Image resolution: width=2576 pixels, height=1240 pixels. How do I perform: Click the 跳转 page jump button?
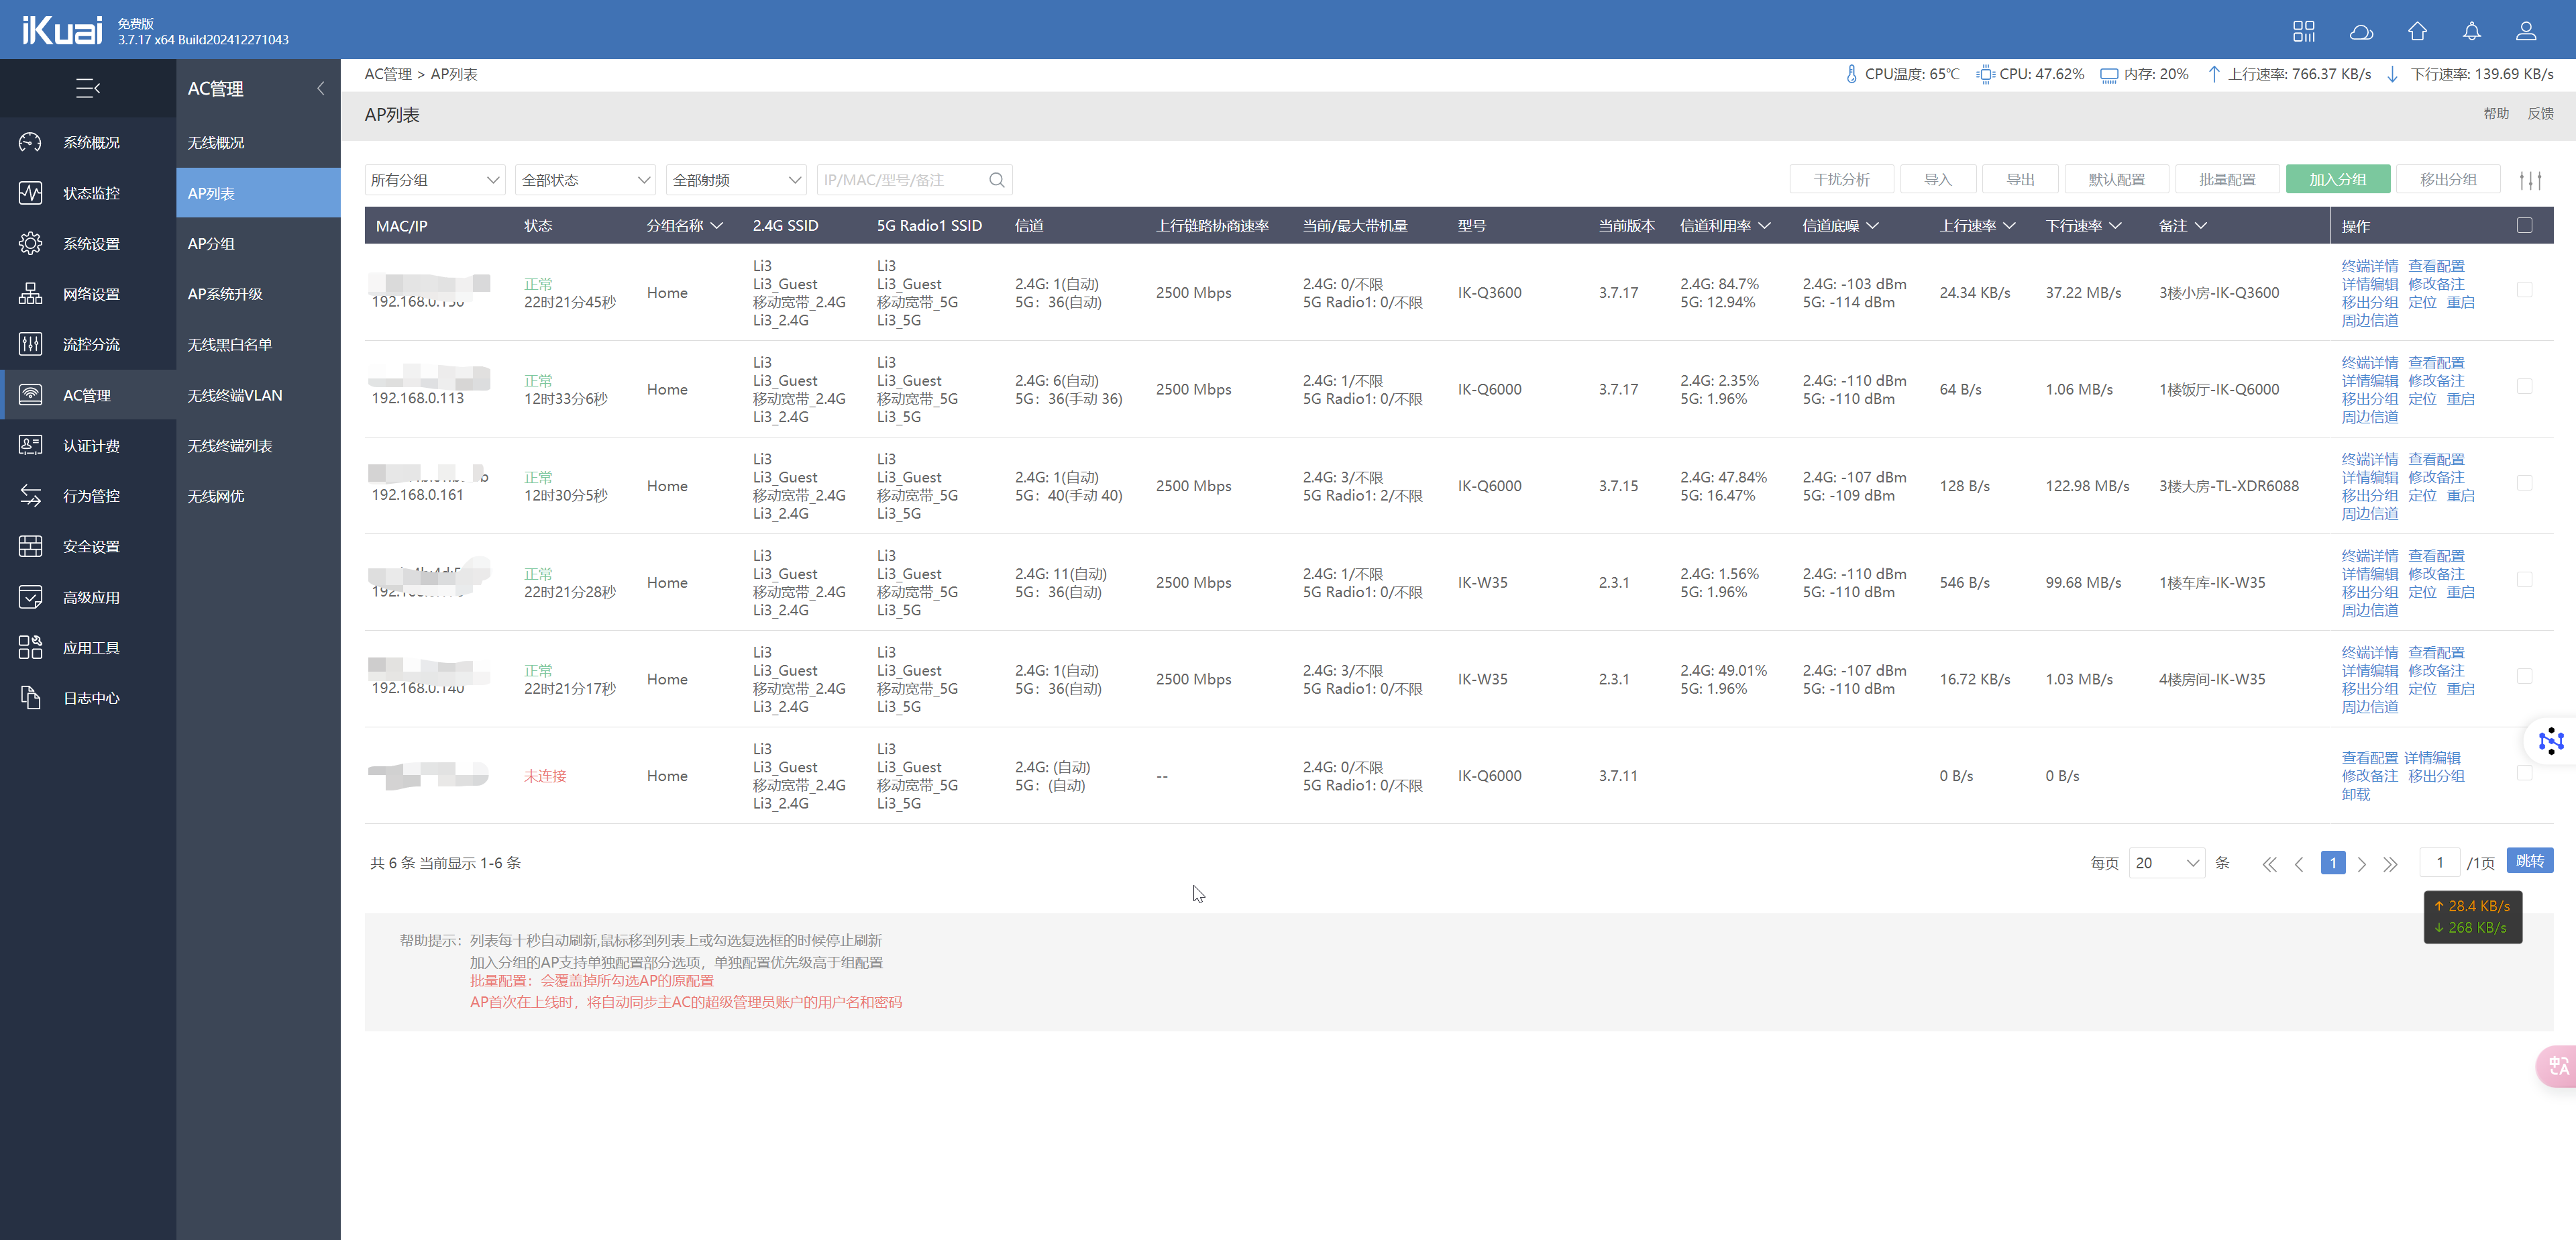[x=2529, y=861]
